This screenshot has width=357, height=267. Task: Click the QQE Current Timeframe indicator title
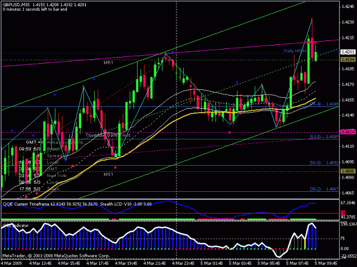click(x=50, y=204)
